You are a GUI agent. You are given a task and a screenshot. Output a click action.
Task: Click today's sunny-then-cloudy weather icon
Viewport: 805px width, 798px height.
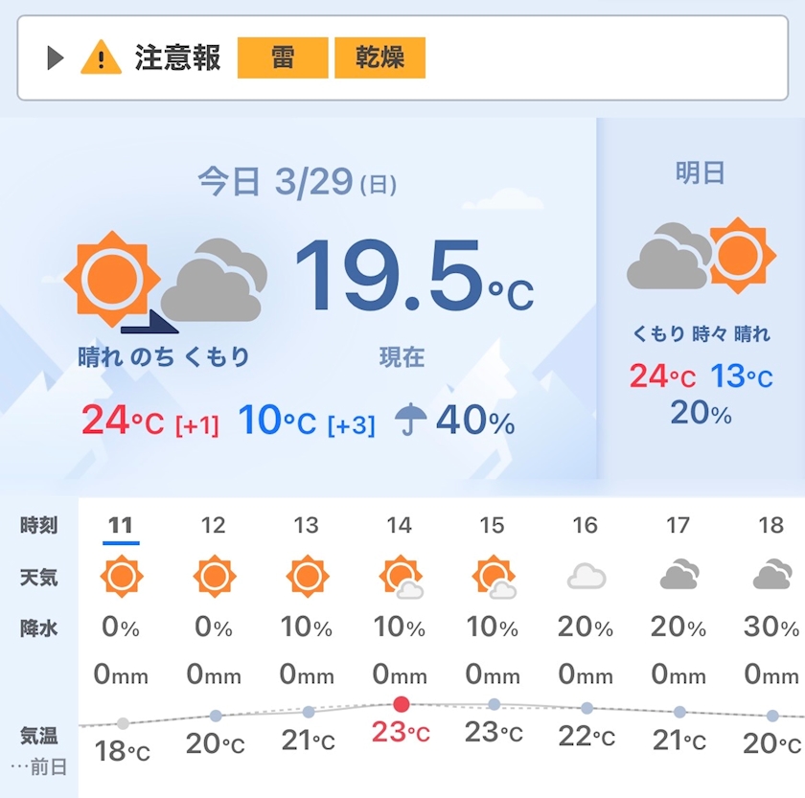[165, 280]
